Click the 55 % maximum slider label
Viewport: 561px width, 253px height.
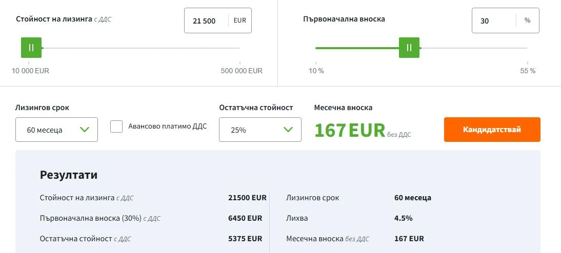(528, 71)
